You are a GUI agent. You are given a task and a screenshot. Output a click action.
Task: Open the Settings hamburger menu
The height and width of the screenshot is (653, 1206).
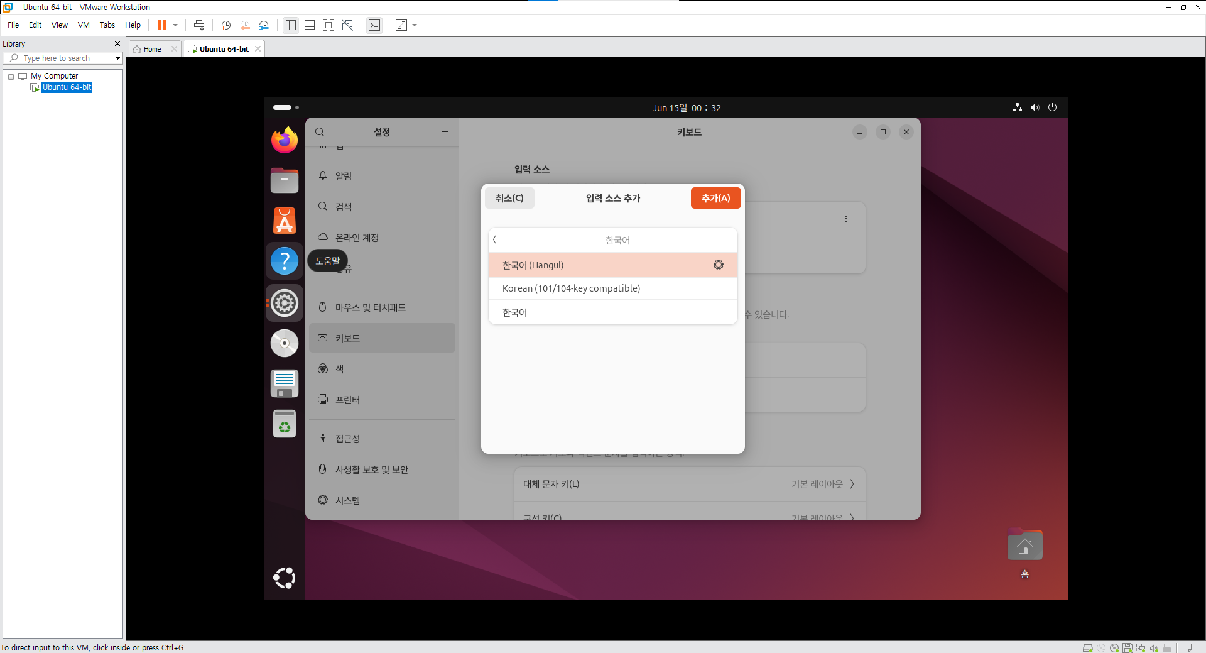[x=445, y=132]
